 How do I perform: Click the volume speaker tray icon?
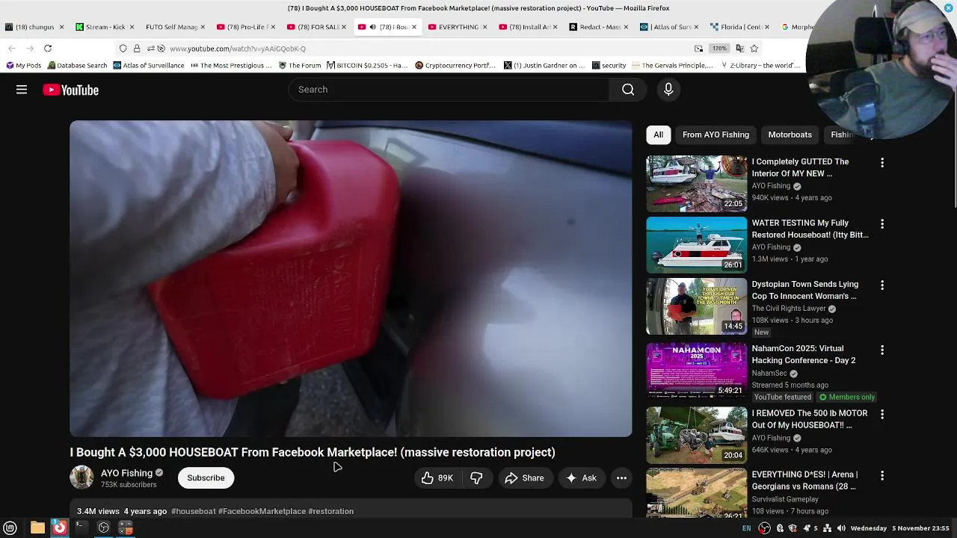point(841,528)
